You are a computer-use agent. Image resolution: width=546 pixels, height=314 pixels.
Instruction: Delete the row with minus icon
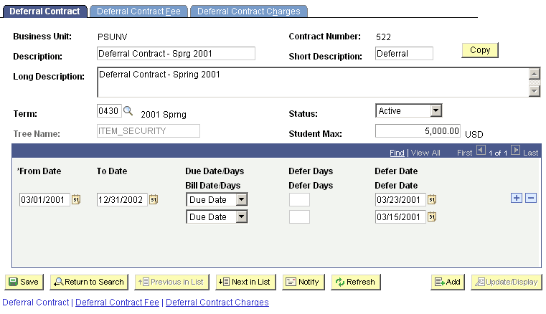(531, 198)
